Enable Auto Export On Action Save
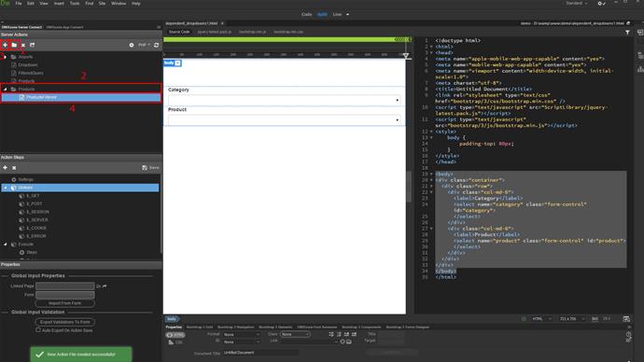This screenshot has width=644, height=362. pyautogui.click(x=38, y=330)
